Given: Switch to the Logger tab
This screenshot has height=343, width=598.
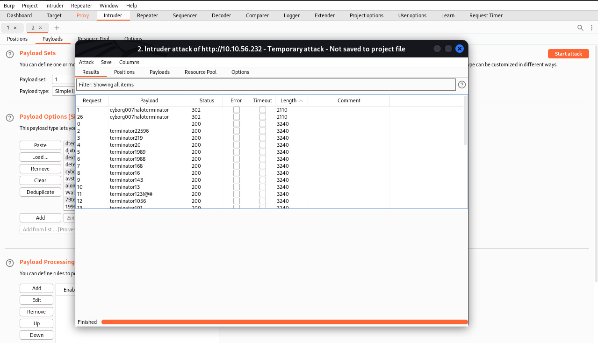Looking at the screenshot, I should tap(292, 15).
